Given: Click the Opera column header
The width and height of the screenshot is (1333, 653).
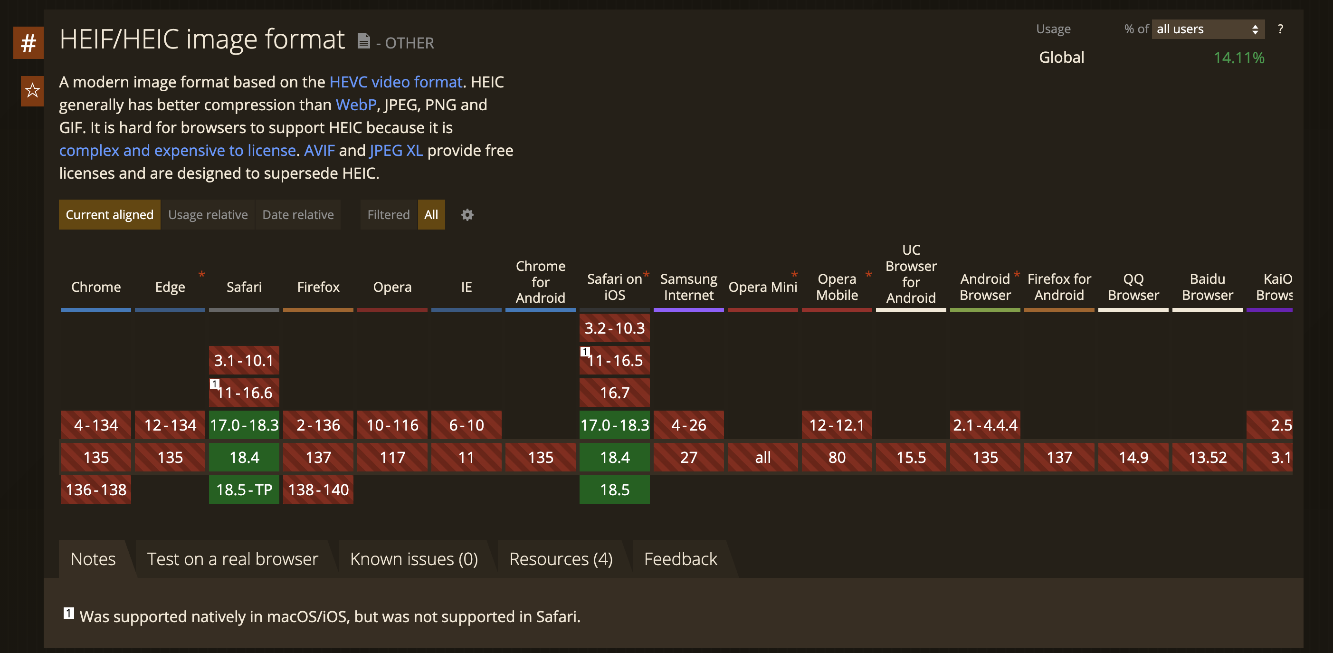Looking at the screenshot, I should 392,288.
